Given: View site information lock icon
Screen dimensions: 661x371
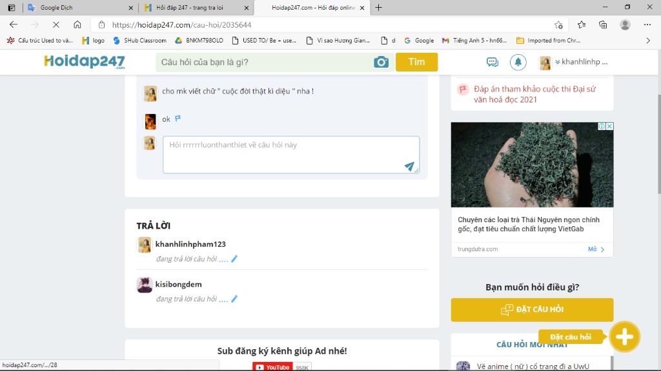Looking at the screenshot, I should pyautogui.click(x=101, y=25).
